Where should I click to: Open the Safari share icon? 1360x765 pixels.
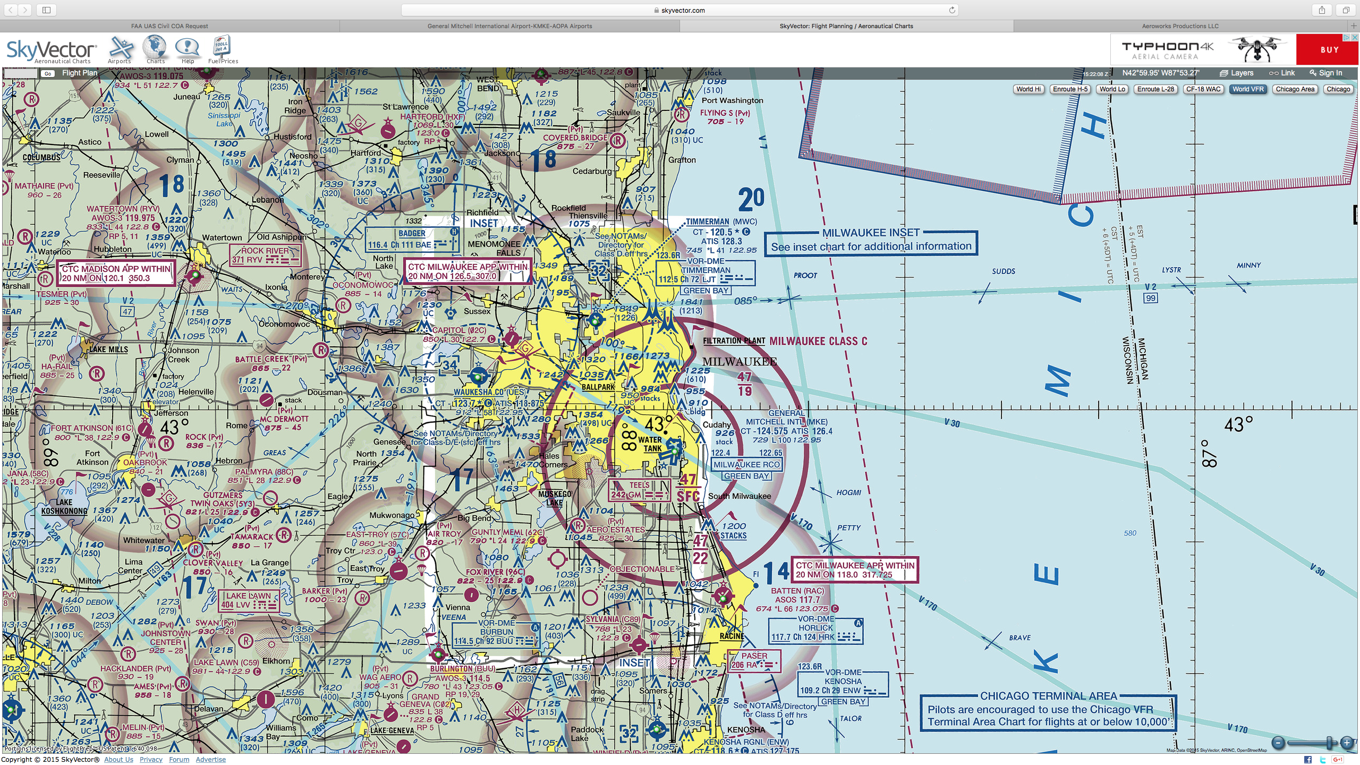1322,10
